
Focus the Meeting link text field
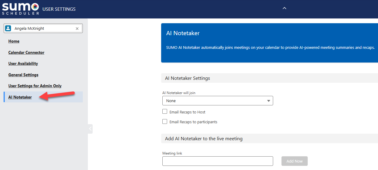(217, 161)
